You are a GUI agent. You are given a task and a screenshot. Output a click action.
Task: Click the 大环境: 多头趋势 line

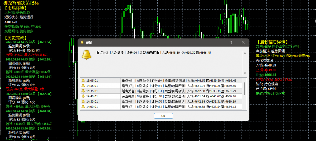pos(17,12)
